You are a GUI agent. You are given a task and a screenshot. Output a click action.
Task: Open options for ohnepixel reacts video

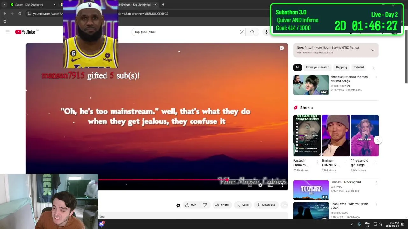click(377, 78)
